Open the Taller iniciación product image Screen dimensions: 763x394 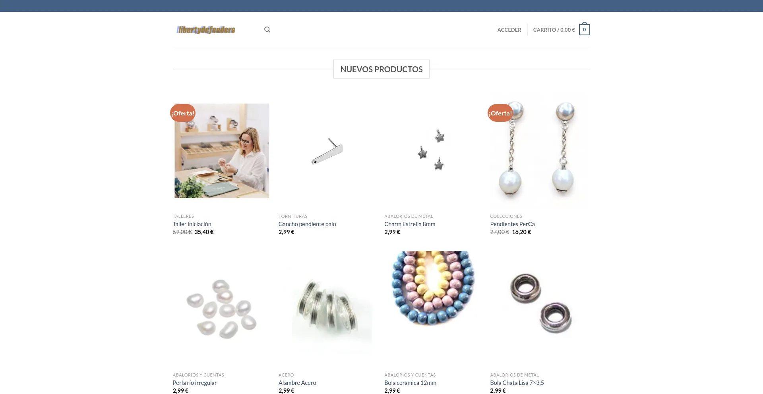click(x=222, y=151)
